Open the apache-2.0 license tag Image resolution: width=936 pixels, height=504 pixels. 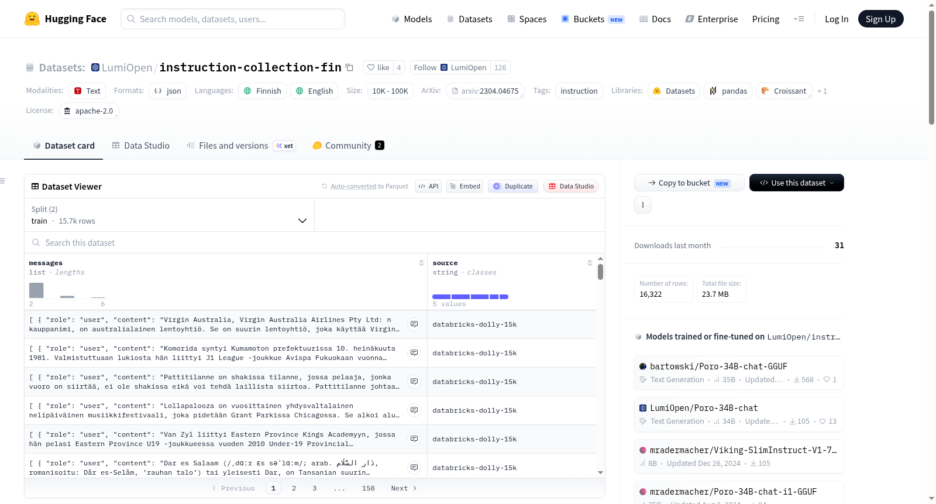(89, 111)
